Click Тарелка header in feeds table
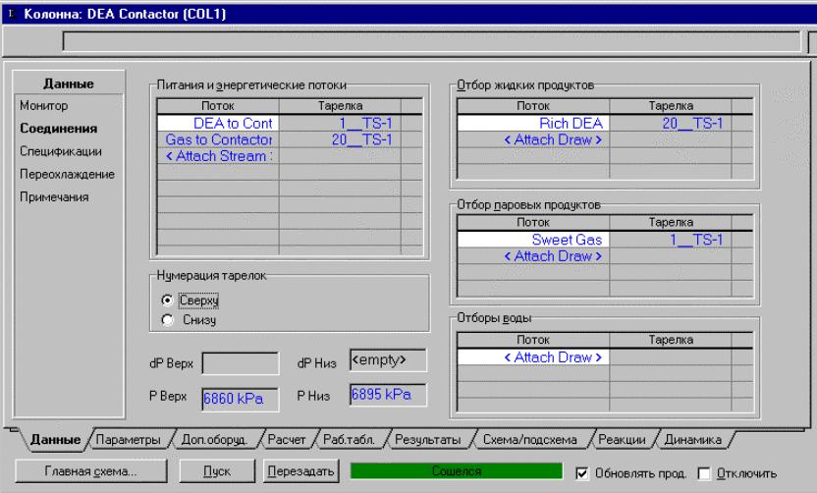 [x=340, y=106]
